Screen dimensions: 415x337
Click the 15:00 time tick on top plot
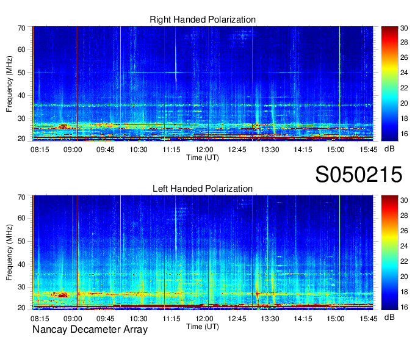pyautogui.click(x=336, y=150)
